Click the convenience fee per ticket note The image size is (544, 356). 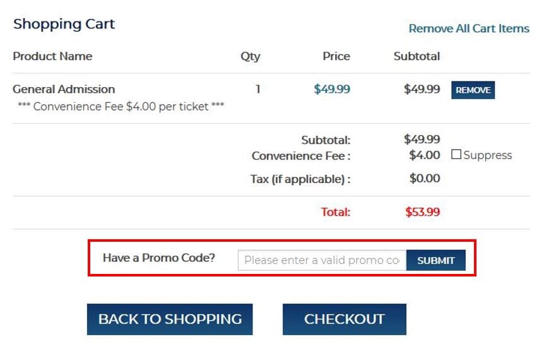coord(121,107)
